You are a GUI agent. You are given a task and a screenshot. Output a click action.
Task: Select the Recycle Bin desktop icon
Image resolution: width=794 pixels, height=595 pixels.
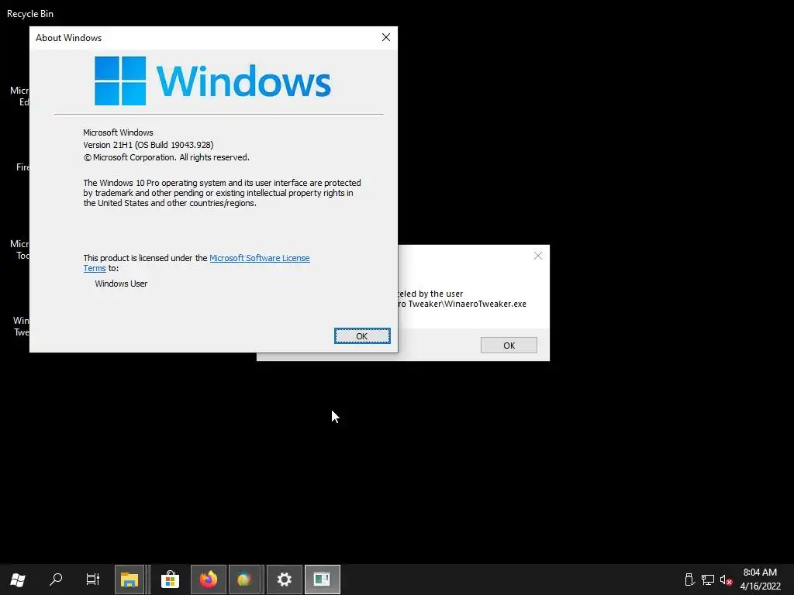[x=30, y=14]
